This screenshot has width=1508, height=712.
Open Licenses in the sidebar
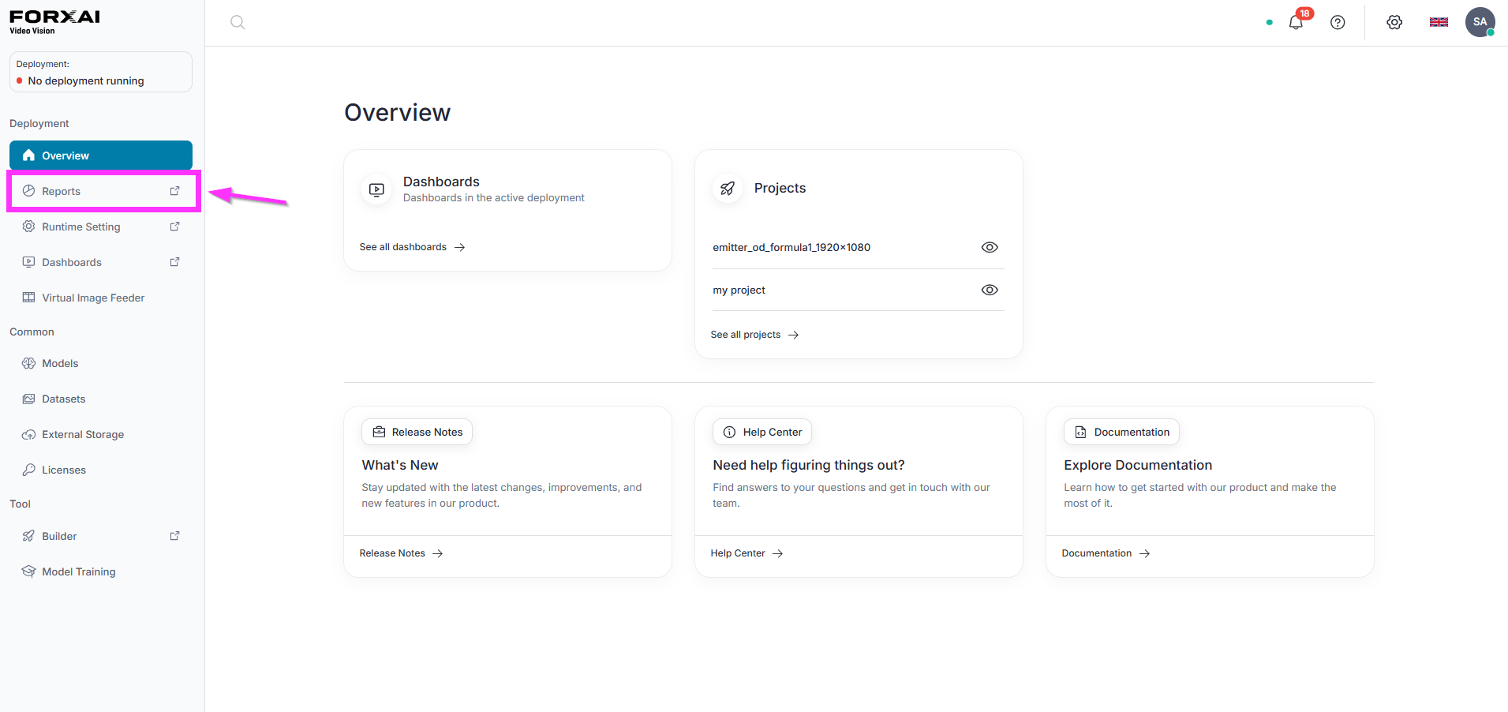(x=101, y=470)
